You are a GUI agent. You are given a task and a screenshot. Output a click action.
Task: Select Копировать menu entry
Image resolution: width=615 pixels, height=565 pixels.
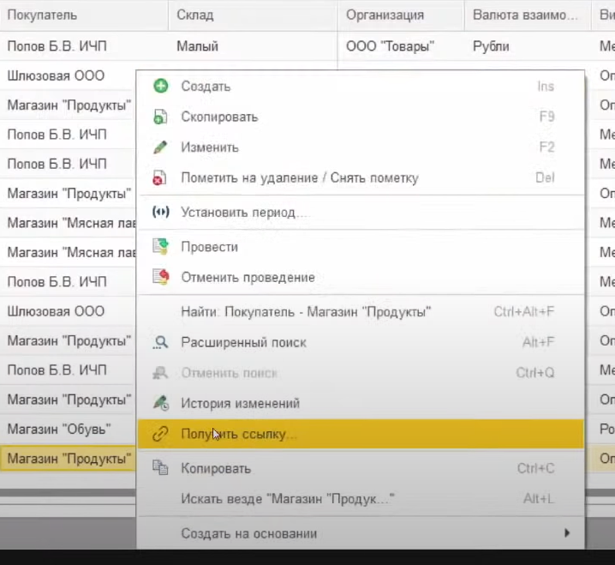[x=361, y=468]
